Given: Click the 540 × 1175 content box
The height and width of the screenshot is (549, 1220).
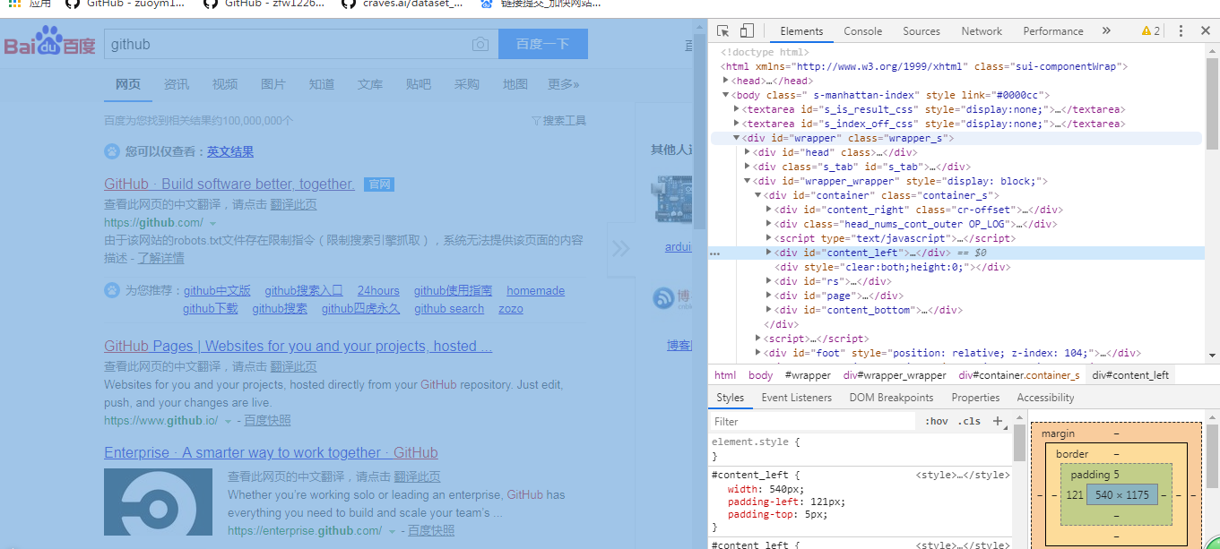Looking at the screenshot, I should pyautogui.click(x=1122, y=494).
